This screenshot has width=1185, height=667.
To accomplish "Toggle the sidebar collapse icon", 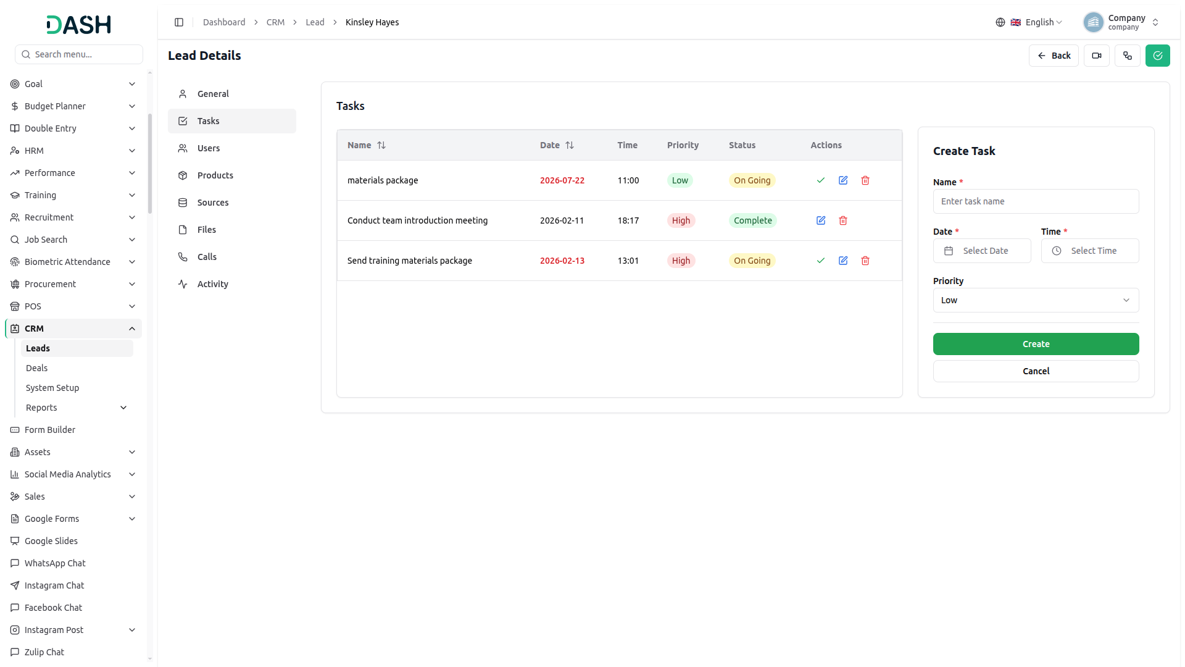I will click(179, 22).
